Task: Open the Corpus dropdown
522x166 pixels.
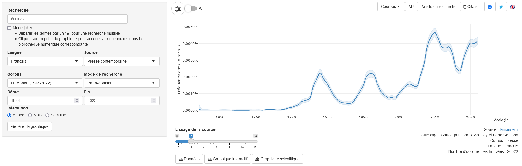Action: click(45, 83)
